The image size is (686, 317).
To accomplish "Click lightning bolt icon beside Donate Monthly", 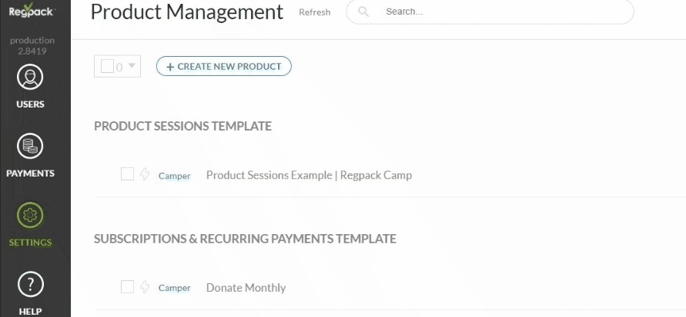I will 145,287.
